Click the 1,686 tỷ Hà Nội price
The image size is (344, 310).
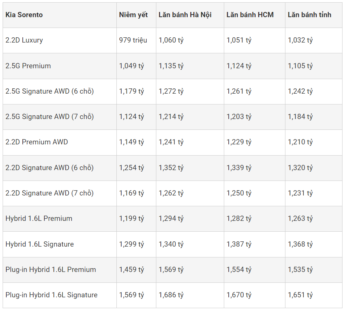(171, 295)
